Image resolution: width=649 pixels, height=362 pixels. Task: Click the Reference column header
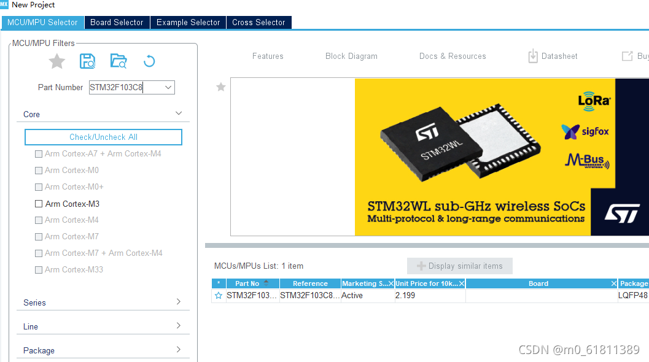[311, 283]
